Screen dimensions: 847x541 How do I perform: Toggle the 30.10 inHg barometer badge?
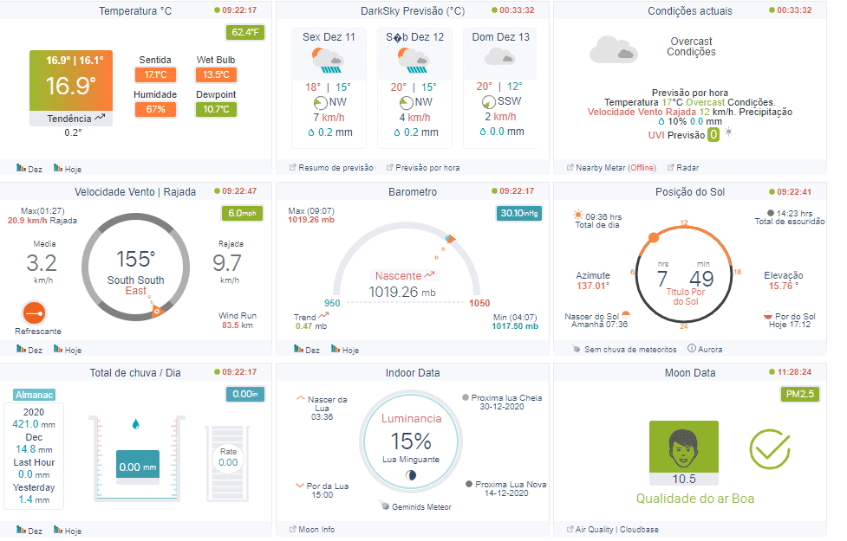518,213
